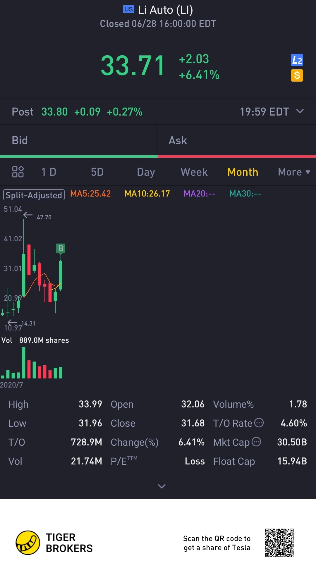Image resolution: width=316 pixels, height=587 pixels.
Task: Open Mkt Cap info bubble icon
Action: [x=256, y=442]
